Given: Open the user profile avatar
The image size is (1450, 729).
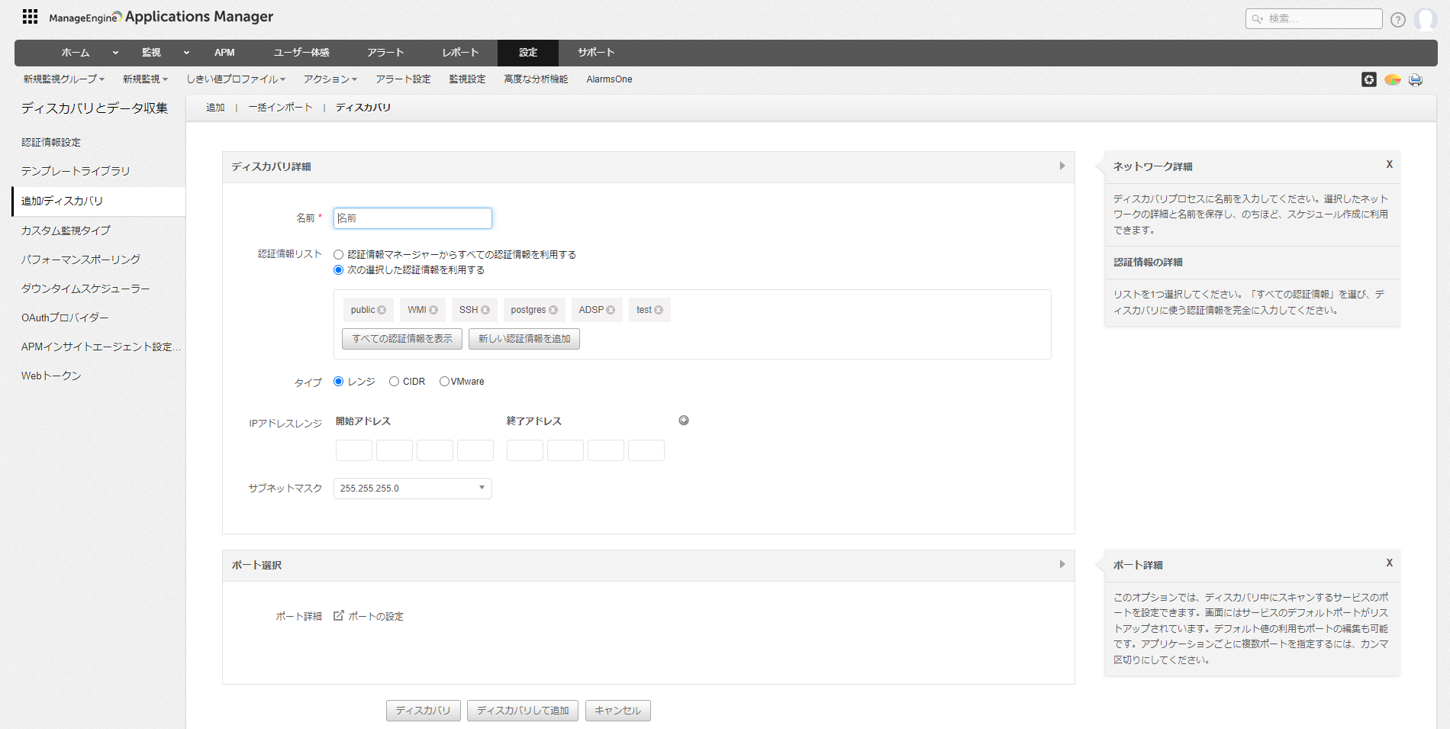Looking at the screenshot, I should pyautogui.click(x=1425, y=19).
